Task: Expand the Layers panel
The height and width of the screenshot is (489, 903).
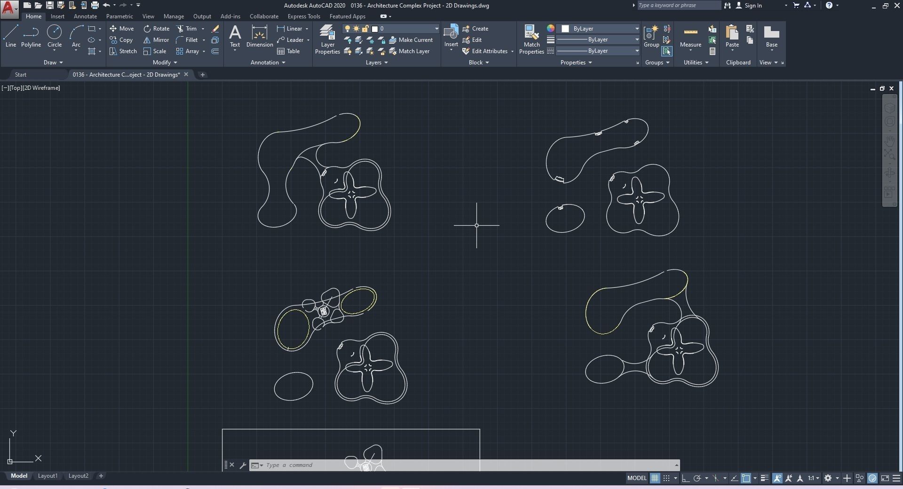Action: click(377, 63)
